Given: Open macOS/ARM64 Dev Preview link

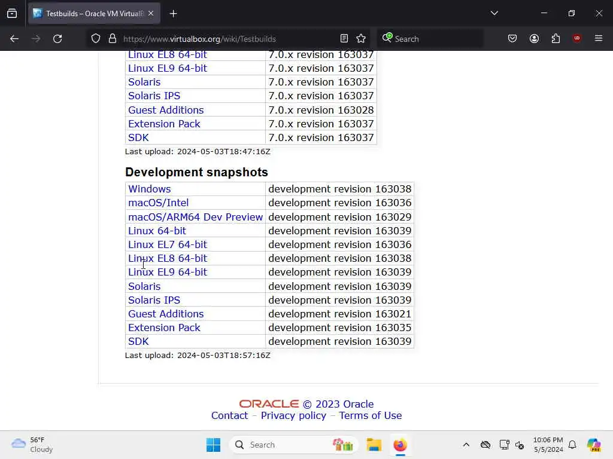Looking at the screenshot, I should [x=196, y=217].
